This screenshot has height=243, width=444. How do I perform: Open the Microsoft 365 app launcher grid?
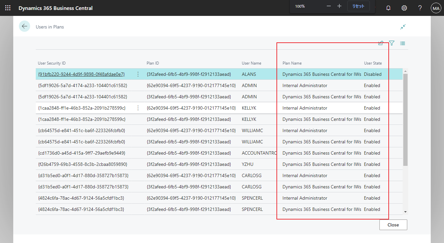click(x=8, y=8)
